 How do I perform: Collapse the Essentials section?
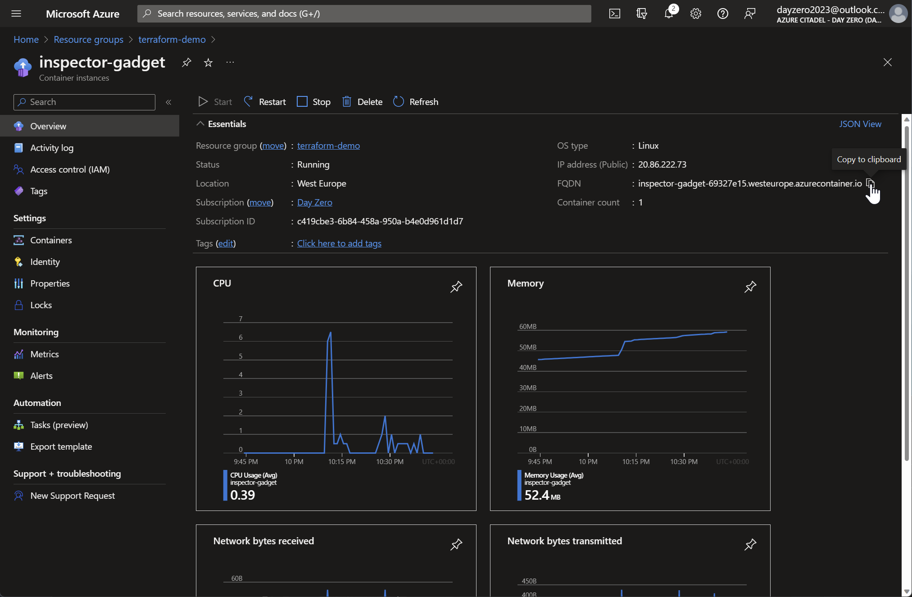[200, 123]
